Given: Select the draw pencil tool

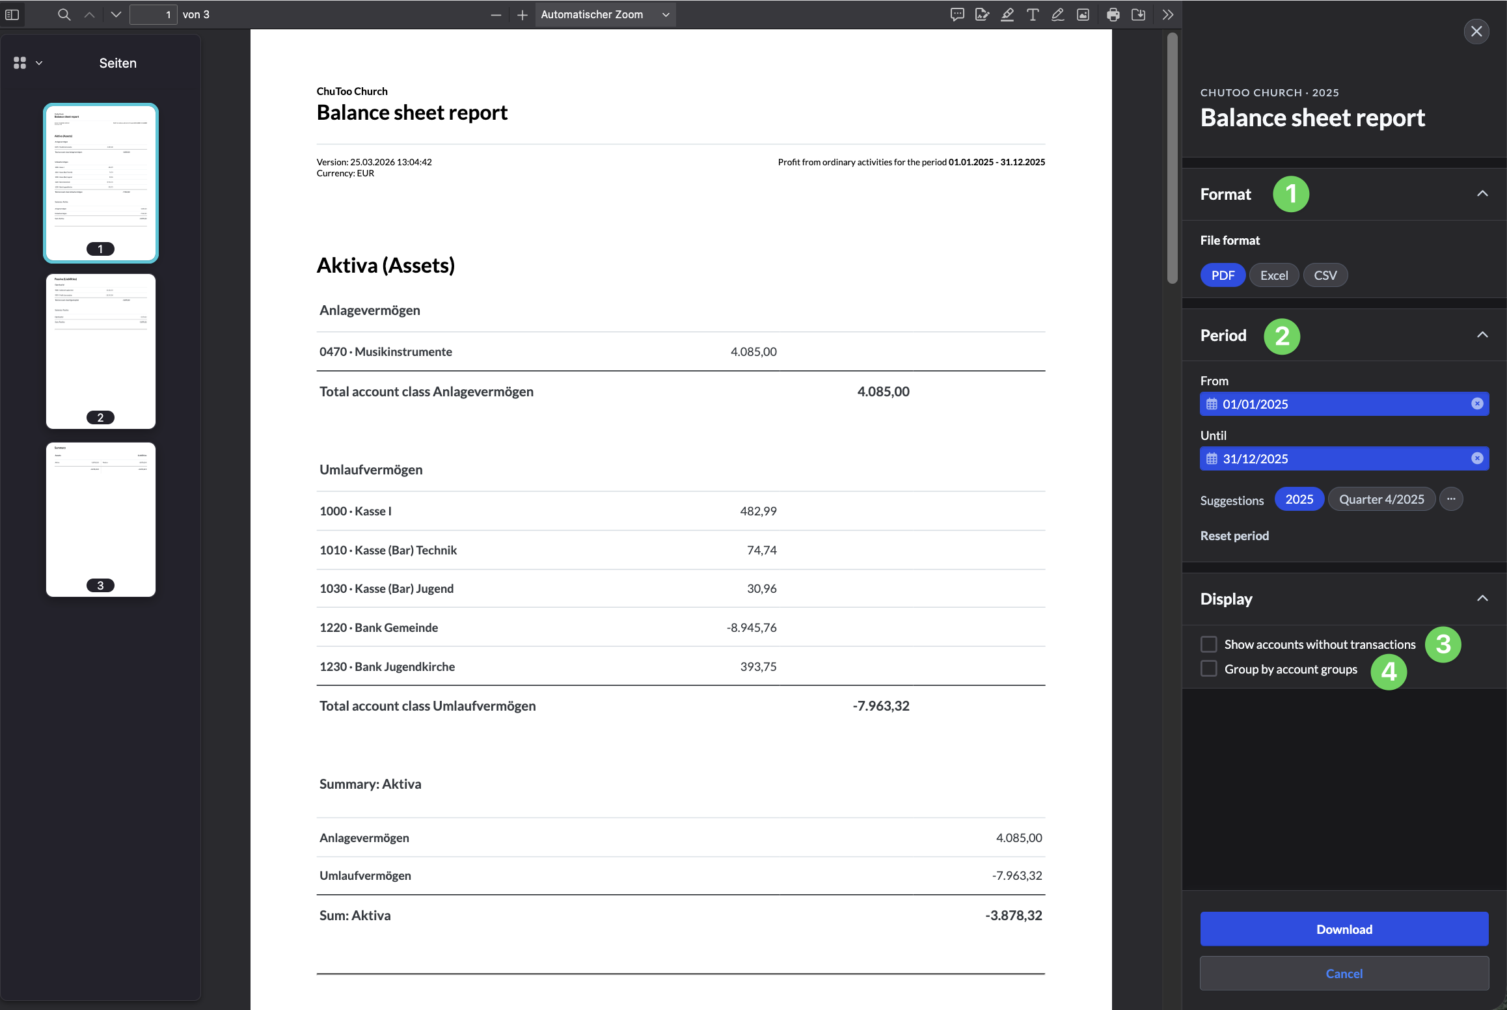Looking at the screenshot, I should pos(1058,14).
